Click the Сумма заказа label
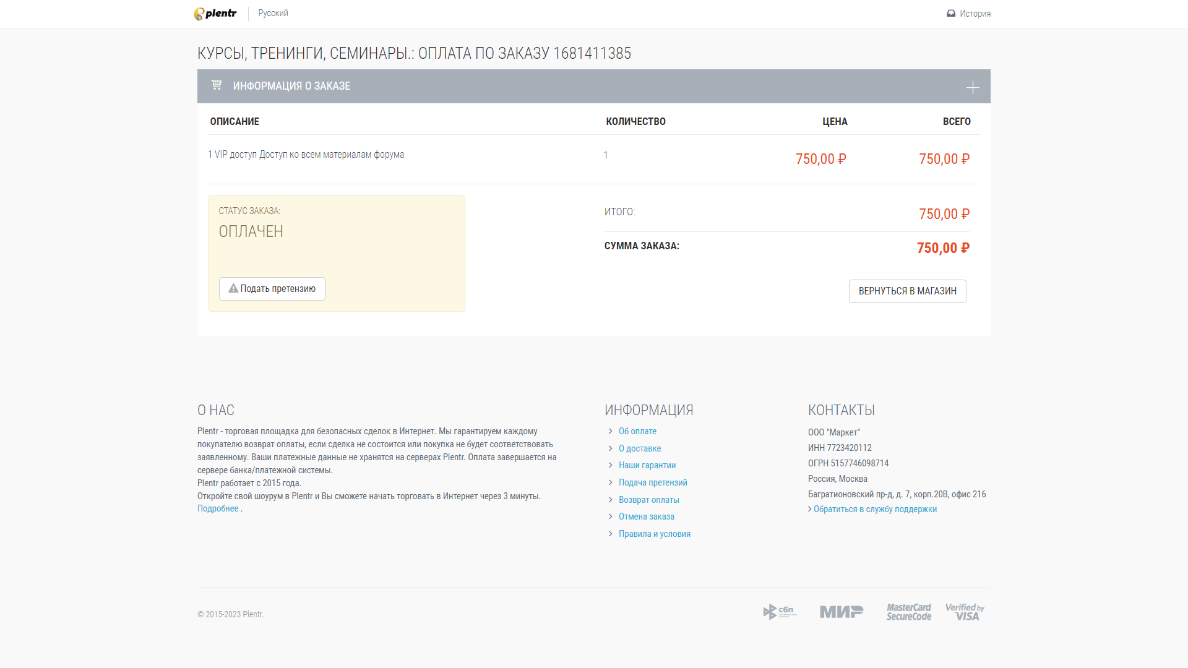The width and height of the screenshot is (1188, 668). click(642, 246)
